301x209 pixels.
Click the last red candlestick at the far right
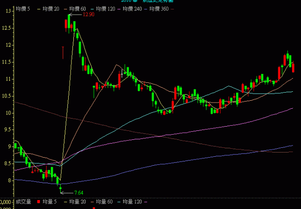point(293,67)
